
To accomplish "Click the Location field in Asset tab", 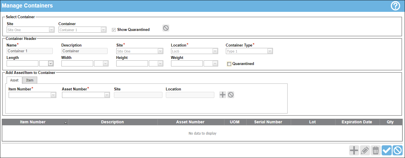I will coord(190,95).
